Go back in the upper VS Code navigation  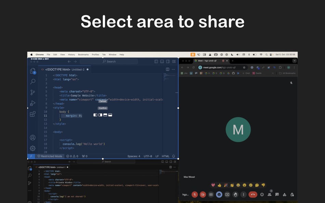coord(69,62)
